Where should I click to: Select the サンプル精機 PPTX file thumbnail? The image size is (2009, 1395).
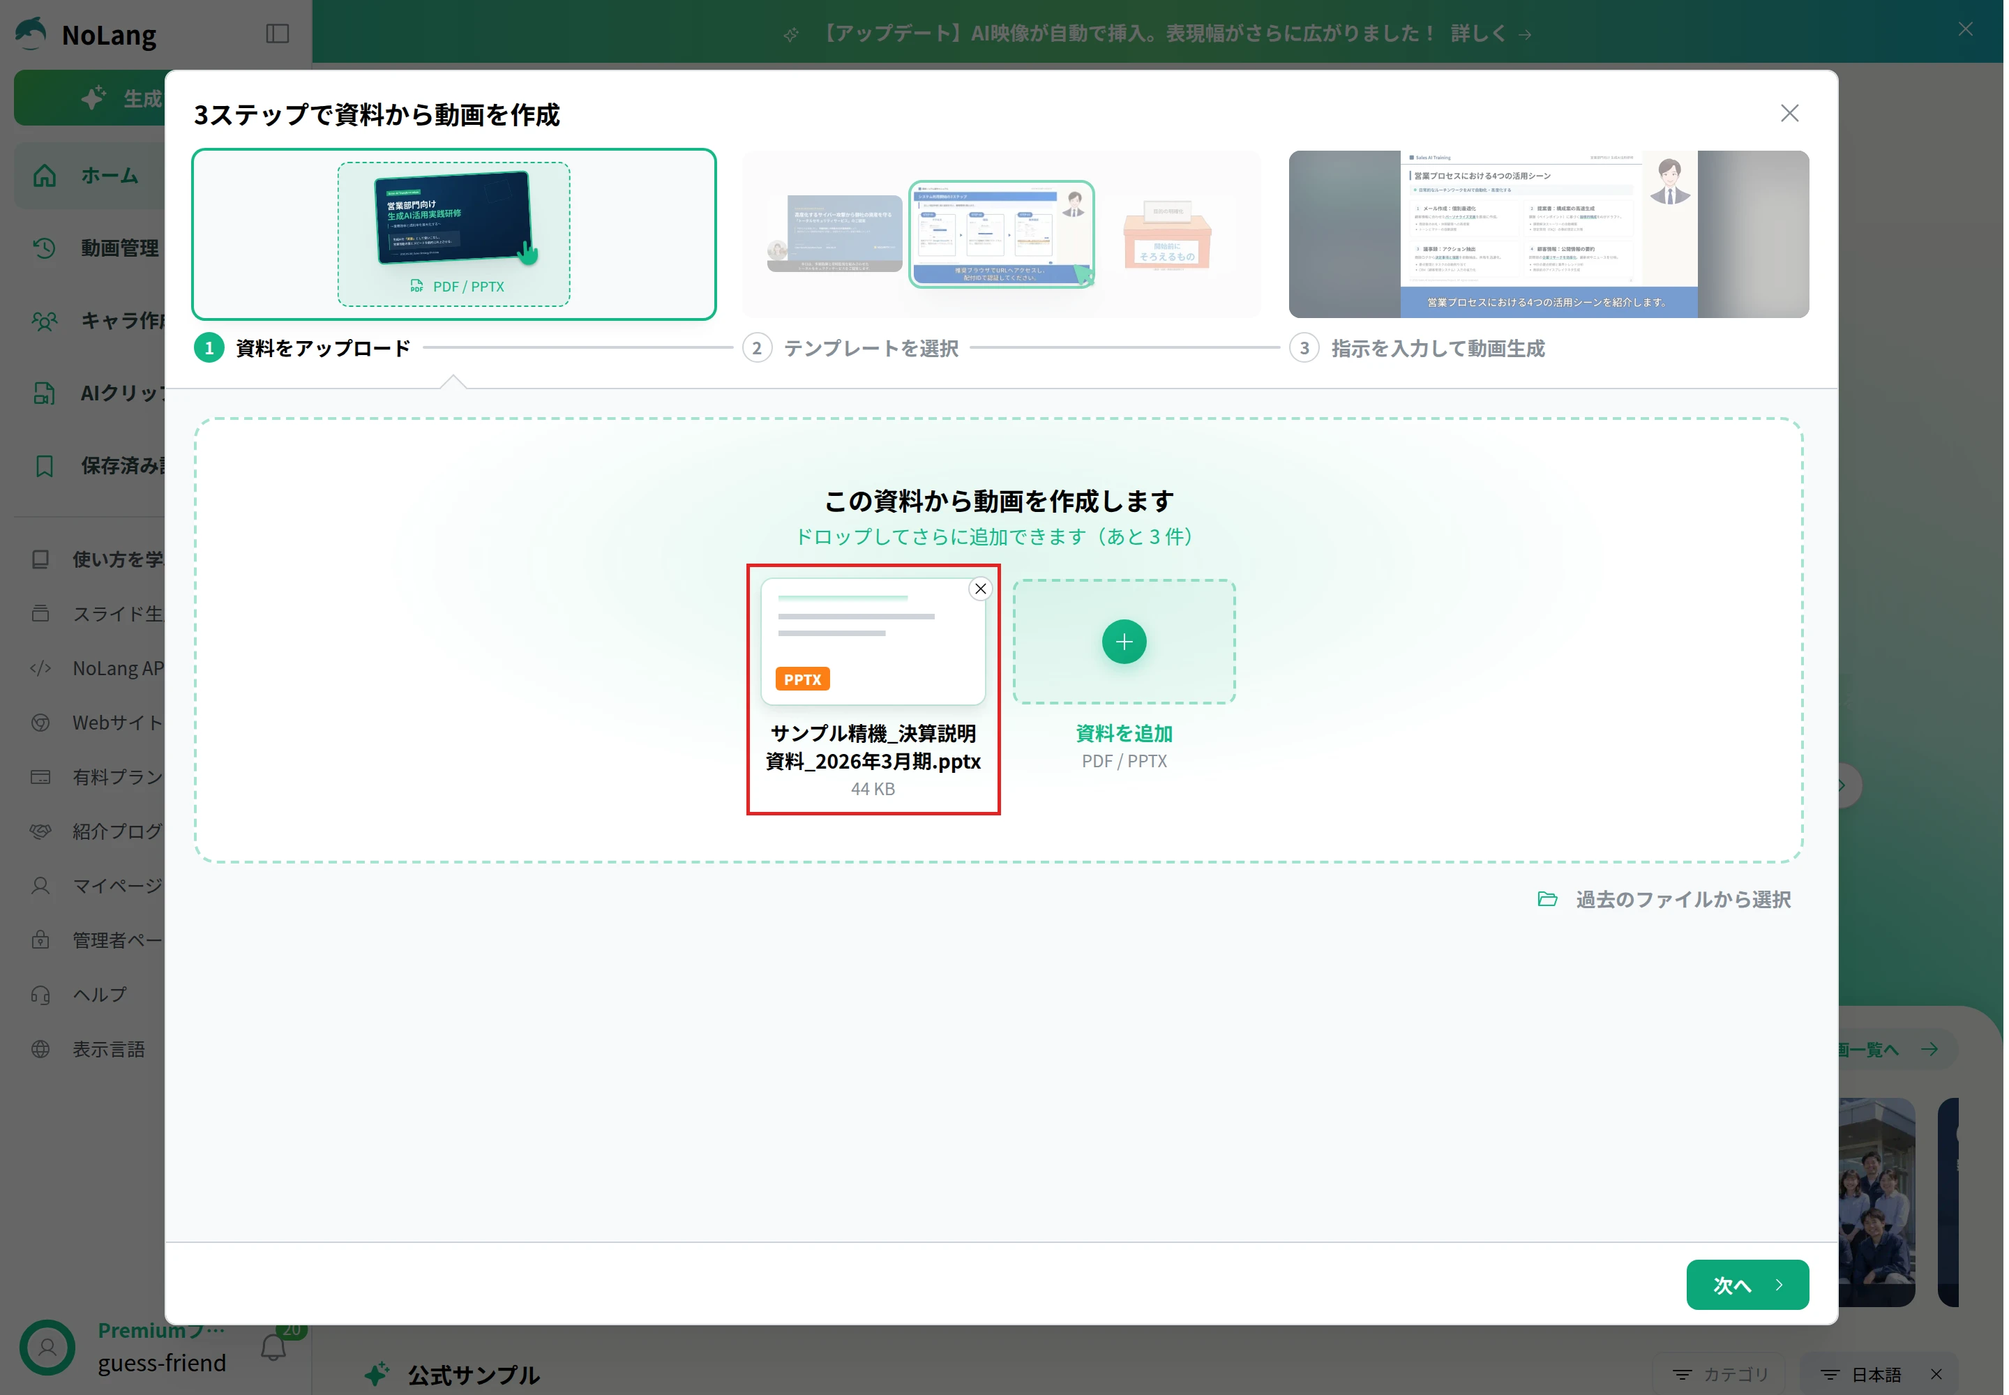(873, 641)
